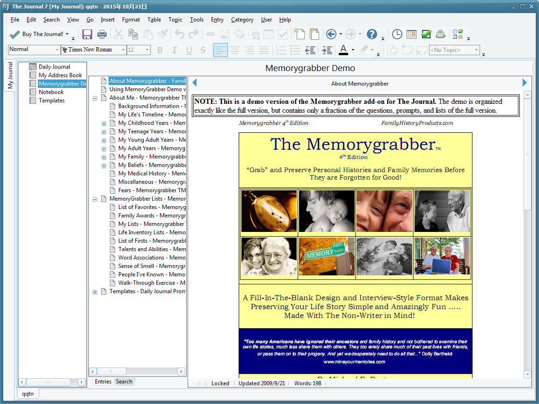This screenshot has height=404, width=539.
Task: Click the Copy icon in toolbar
Action: 133,34
